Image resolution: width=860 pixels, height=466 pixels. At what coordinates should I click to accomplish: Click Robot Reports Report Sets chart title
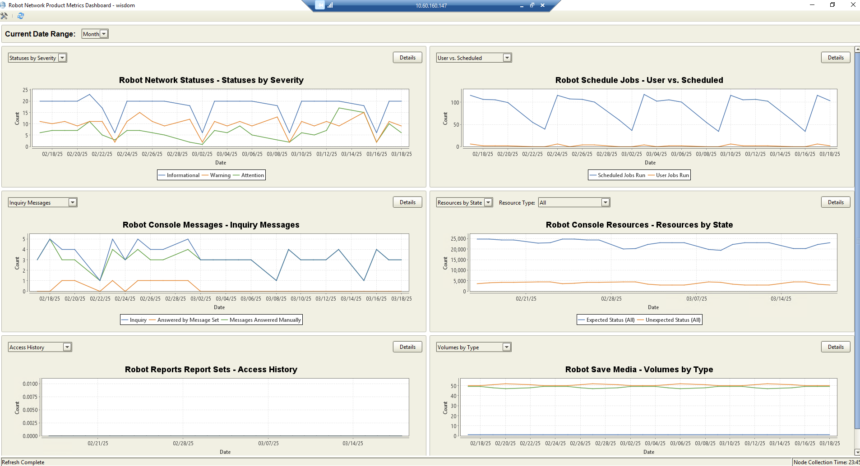click(x=211, y=370)
